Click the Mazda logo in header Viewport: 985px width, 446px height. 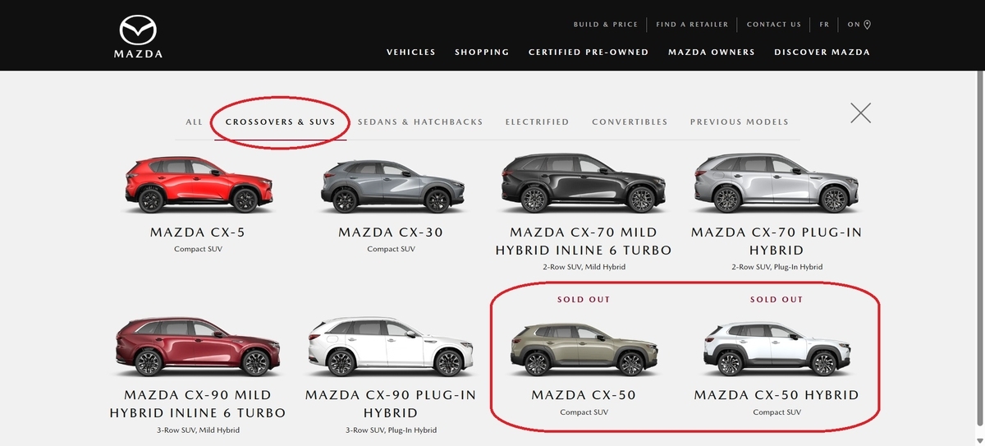point(138,37)
